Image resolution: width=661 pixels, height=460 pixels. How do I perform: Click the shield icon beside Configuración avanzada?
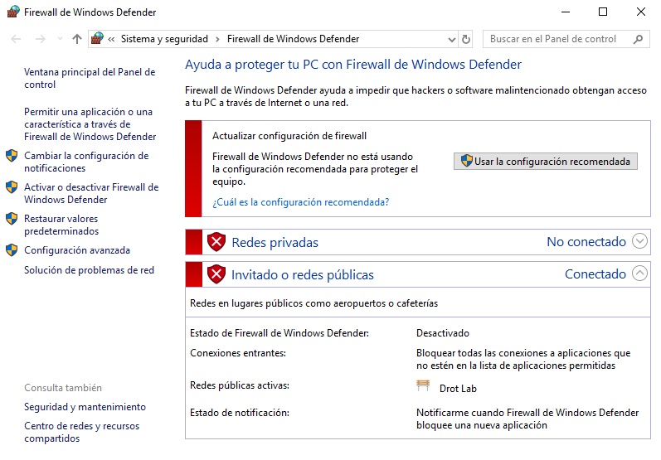tap(12, 250)
